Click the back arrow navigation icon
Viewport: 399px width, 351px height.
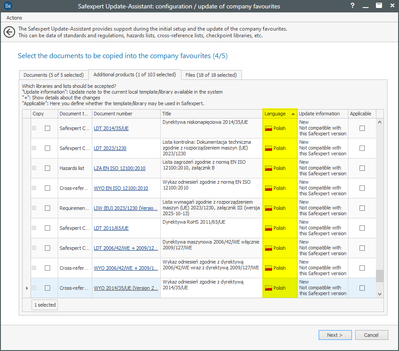(9, 32)
